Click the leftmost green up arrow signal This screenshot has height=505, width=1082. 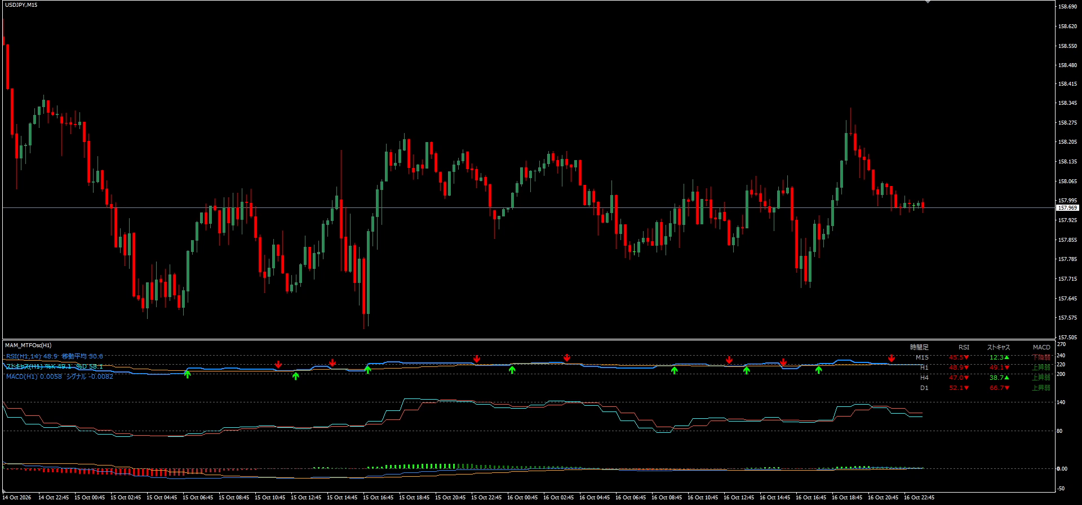188,374
